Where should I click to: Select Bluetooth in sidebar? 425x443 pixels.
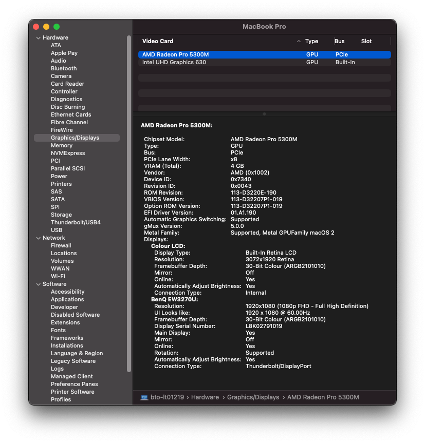[x=64, y=68]
